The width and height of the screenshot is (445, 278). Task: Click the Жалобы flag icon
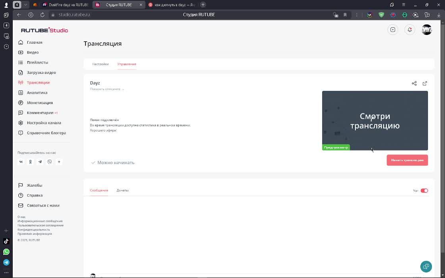coord(20,185)
